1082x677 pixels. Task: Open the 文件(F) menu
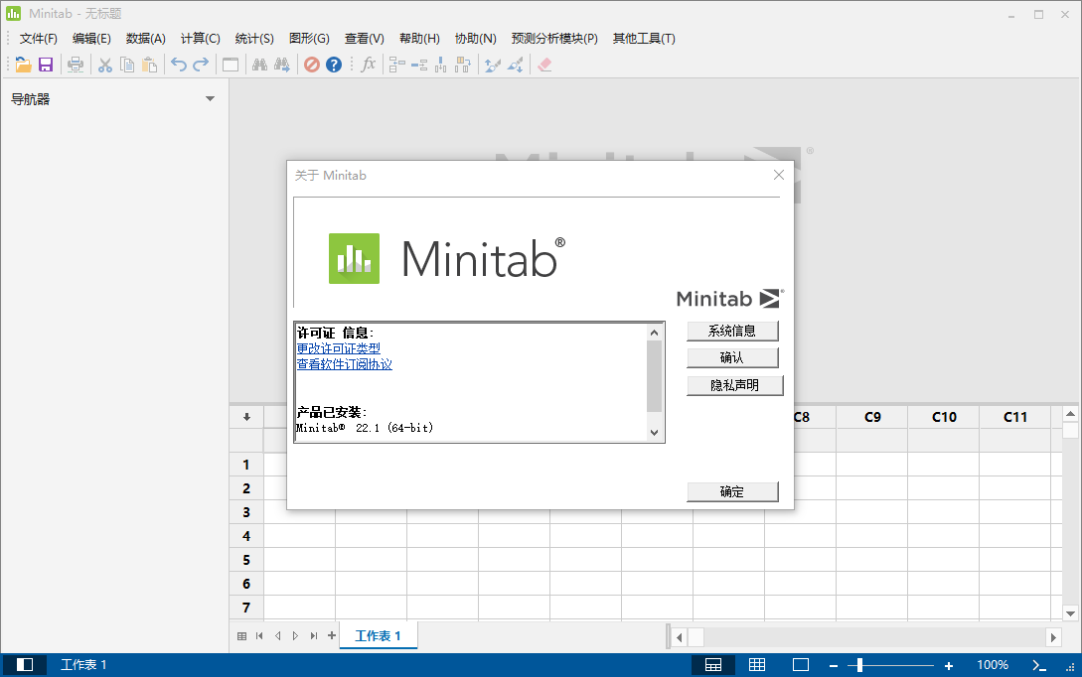38,39
